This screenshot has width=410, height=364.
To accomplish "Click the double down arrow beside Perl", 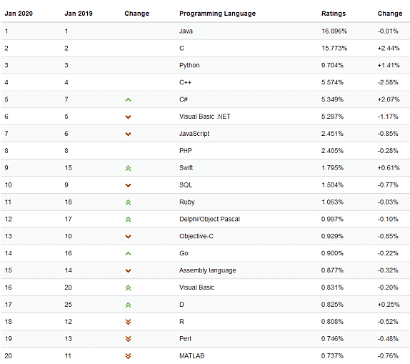I will click(128, 339).
